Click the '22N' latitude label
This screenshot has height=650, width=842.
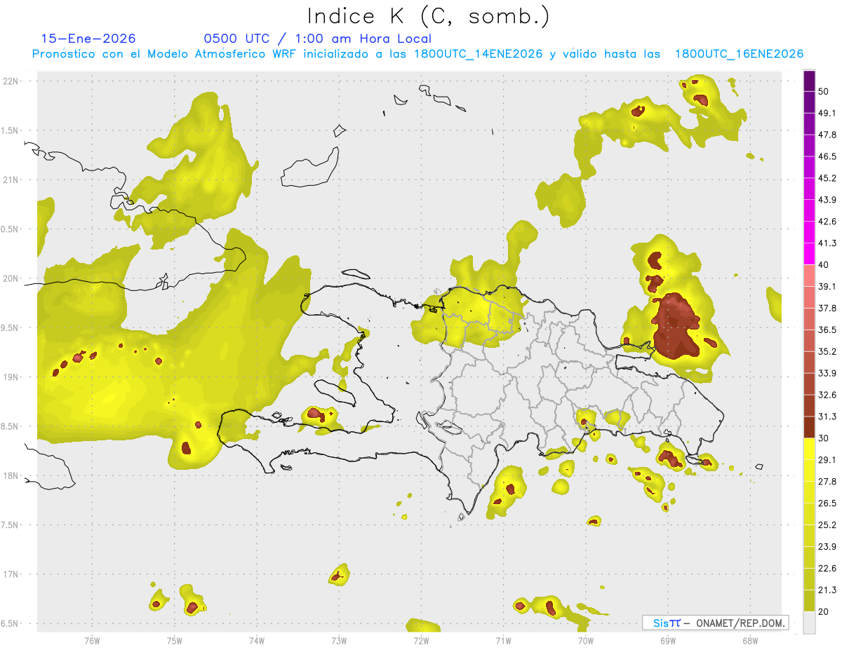pos(11,81)
